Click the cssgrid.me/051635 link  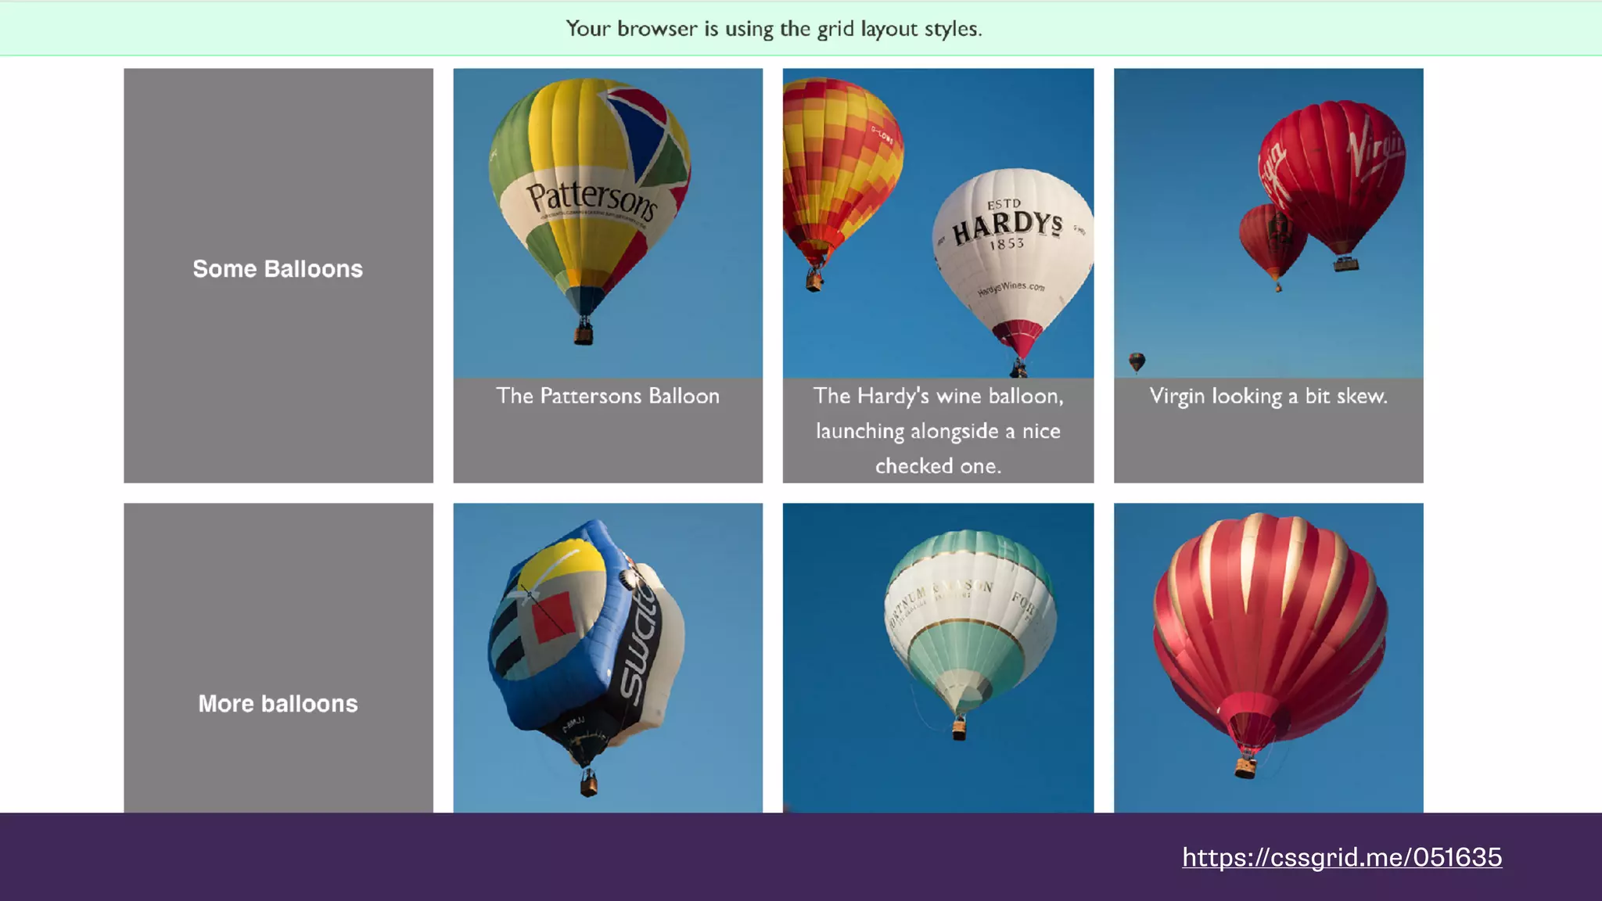(1342, 857)
